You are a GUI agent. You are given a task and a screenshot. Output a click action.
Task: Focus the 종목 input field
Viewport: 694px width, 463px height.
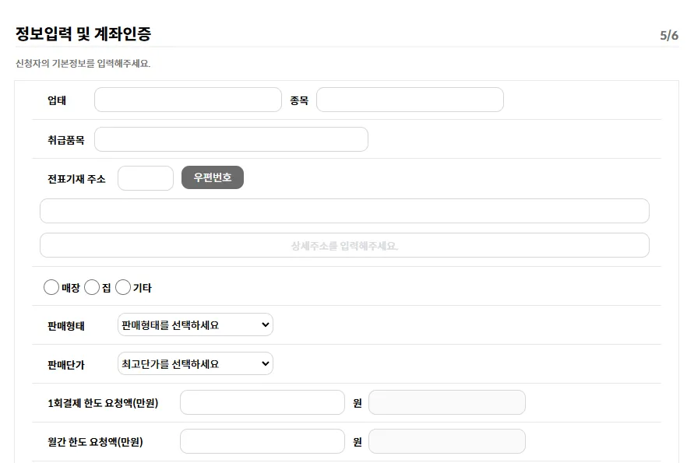tap(410, 100)
